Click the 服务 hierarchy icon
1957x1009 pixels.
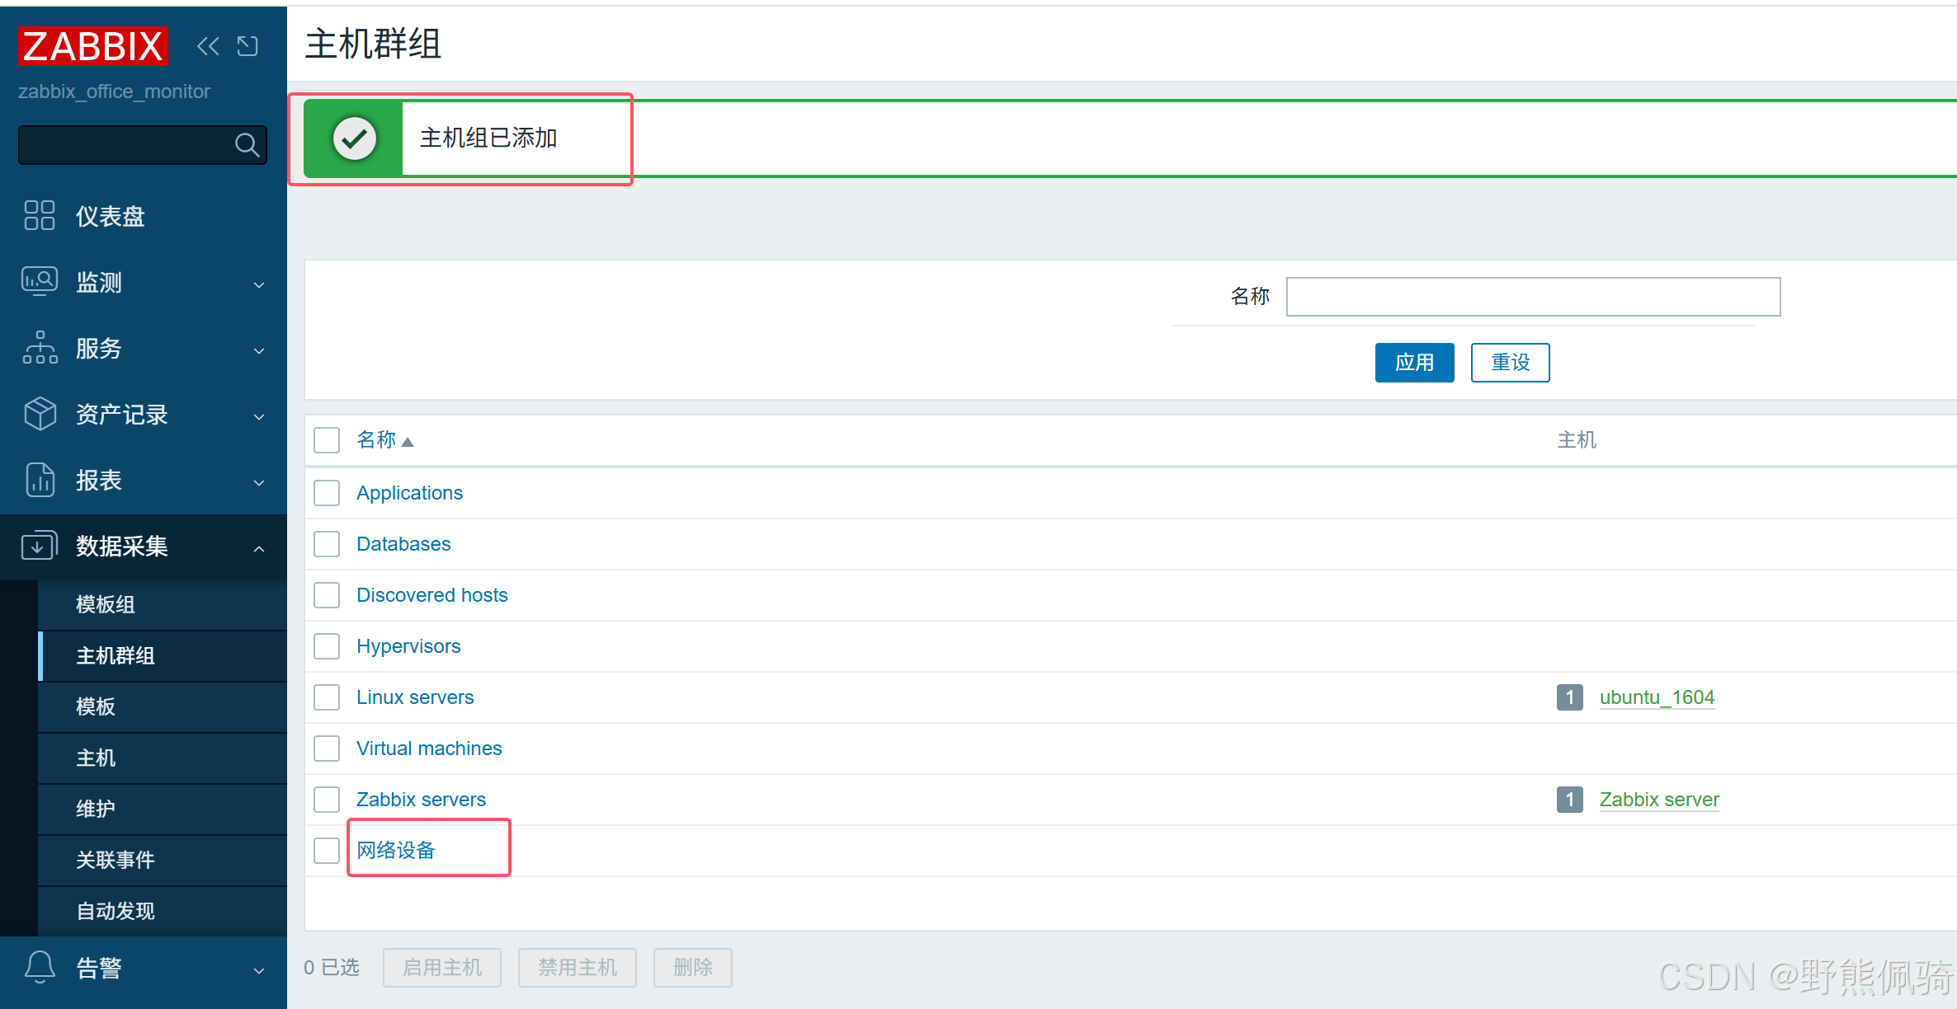[40, 348]
